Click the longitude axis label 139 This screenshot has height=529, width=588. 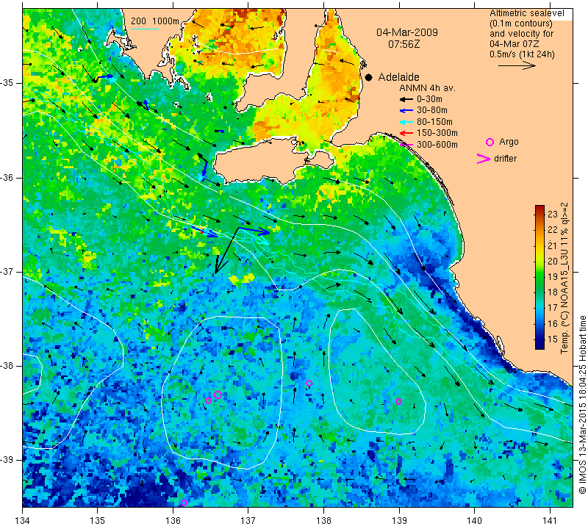[x=399, y=521]
